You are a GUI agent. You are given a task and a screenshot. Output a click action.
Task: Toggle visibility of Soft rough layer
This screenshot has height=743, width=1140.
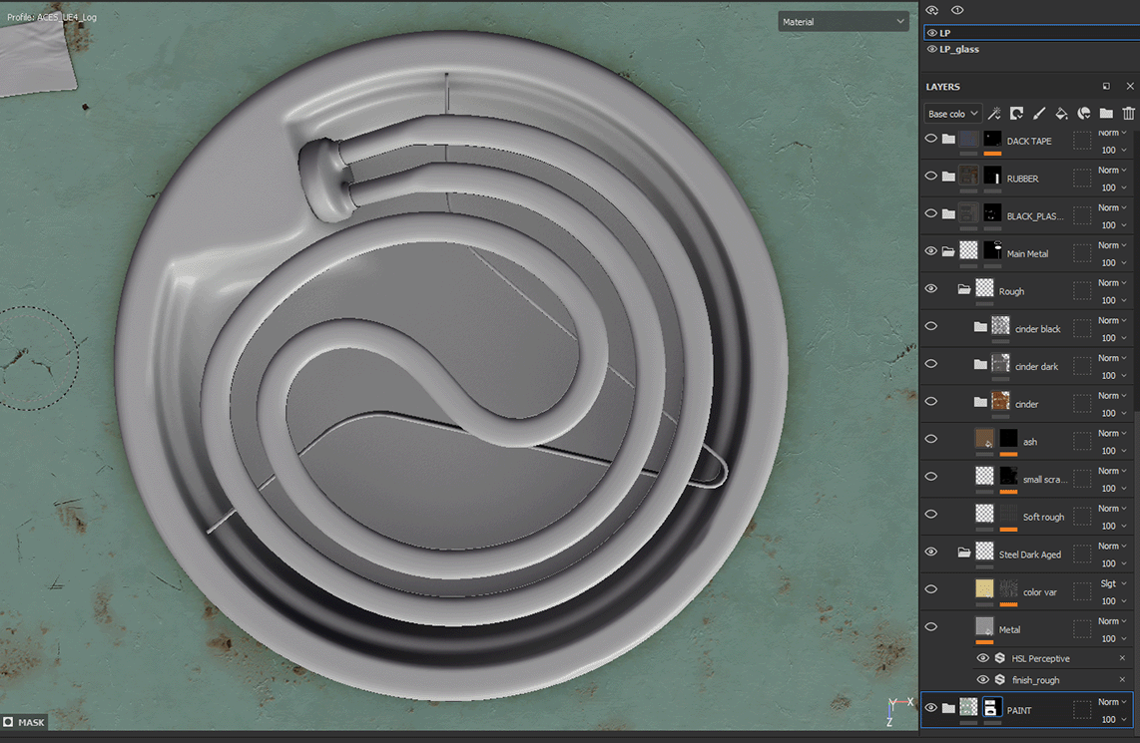tap(930, 515)
